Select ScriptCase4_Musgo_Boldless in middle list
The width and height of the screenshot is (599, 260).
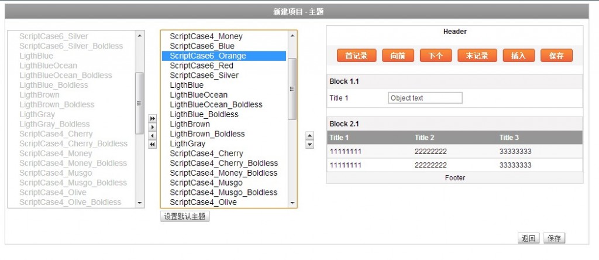(224, 192)
